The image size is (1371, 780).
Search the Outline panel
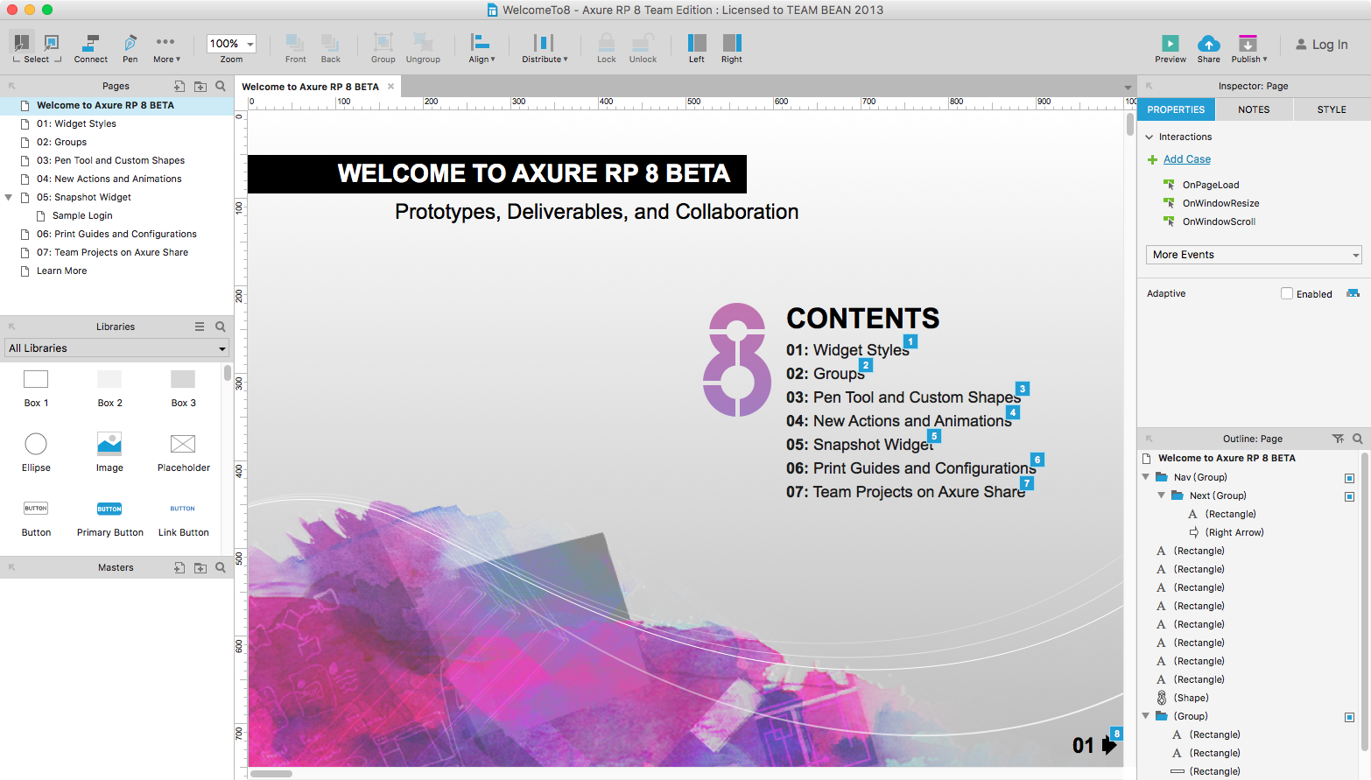click(1357, 439)
